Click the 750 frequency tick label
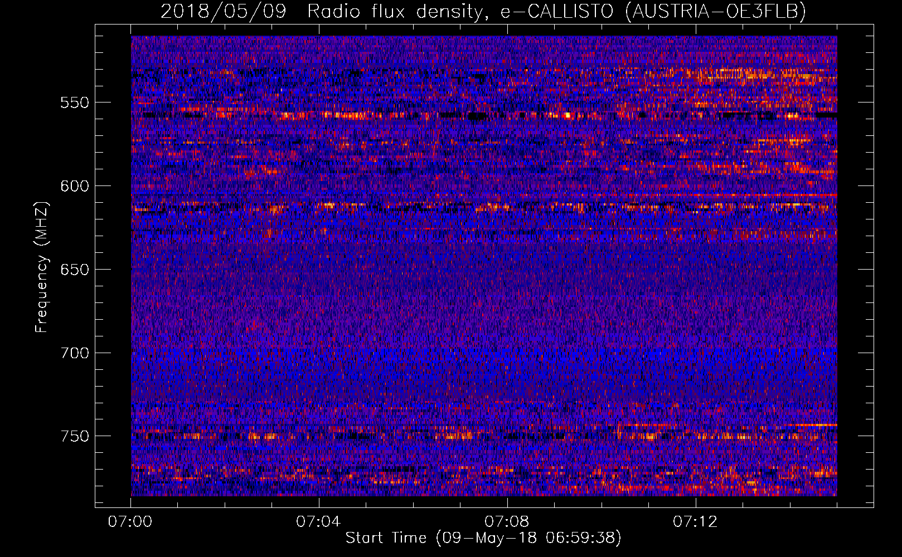This screenshot has height=557, width=902. (x=75, y=437)
